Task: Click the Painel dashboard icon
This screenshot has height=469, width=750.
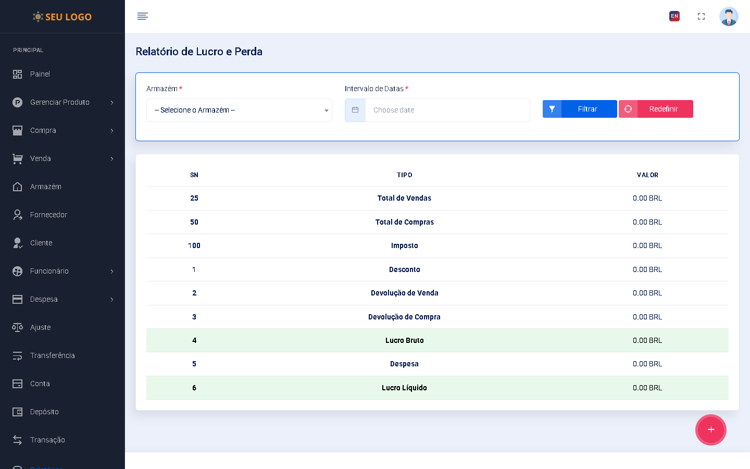Action: coord(18,74)
